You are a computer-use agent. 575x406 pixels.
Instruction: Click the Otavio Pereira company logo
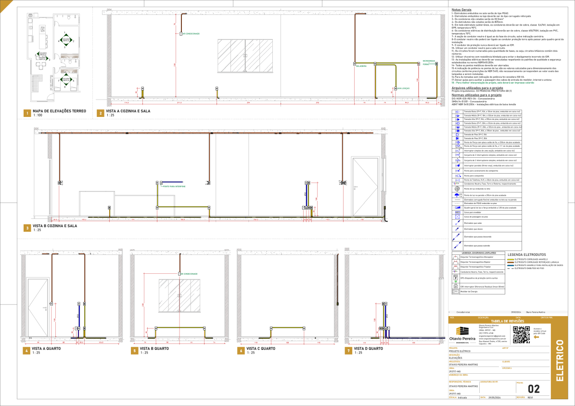coord(462,332)
